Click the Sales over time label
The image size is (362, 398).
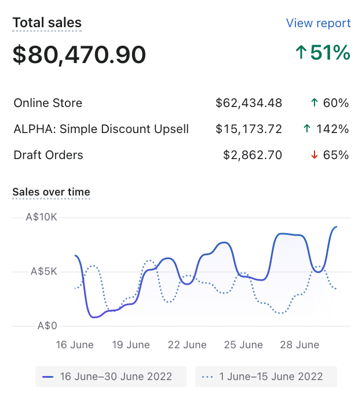51,192
